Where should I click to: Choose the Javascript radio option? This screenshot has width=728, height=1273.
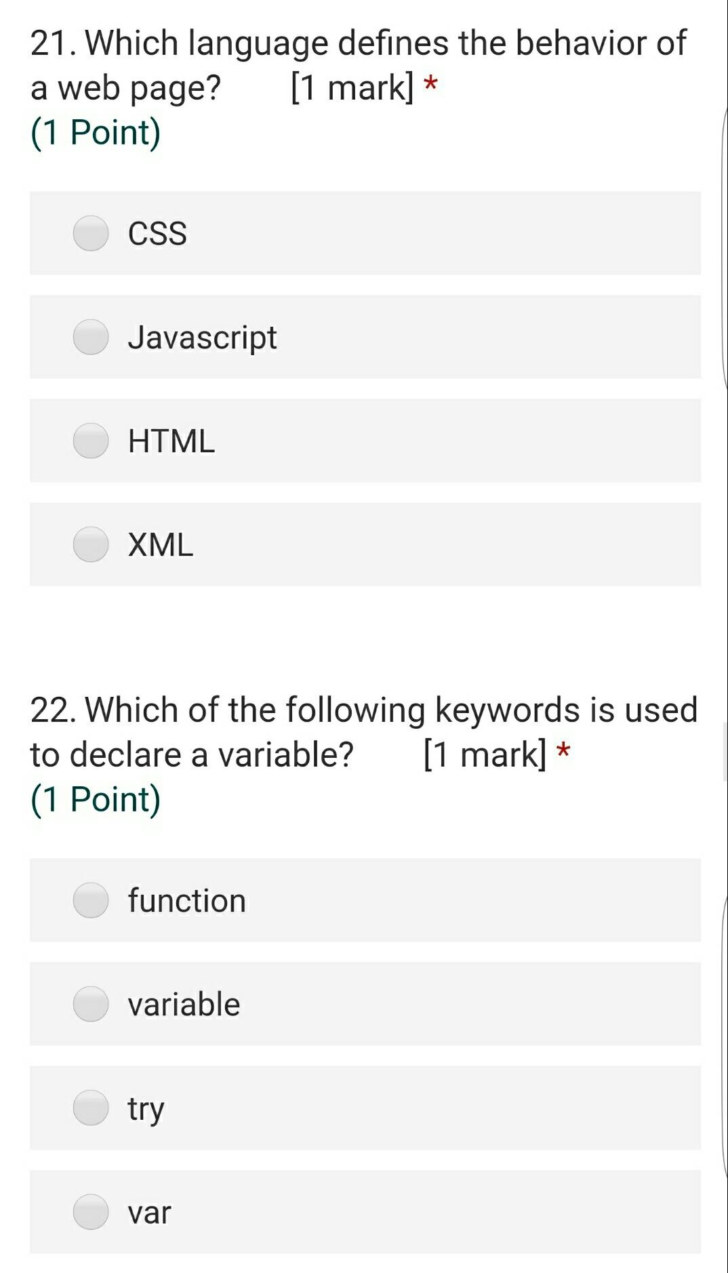(x=91, y=337)
